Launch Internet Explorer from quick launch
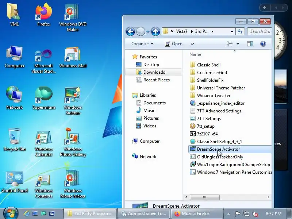 tap(26, 214)
